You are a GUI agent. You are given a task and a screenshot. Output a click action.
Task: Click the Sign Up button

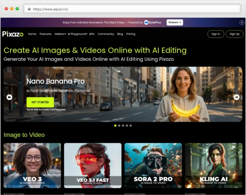coord(234,34)
